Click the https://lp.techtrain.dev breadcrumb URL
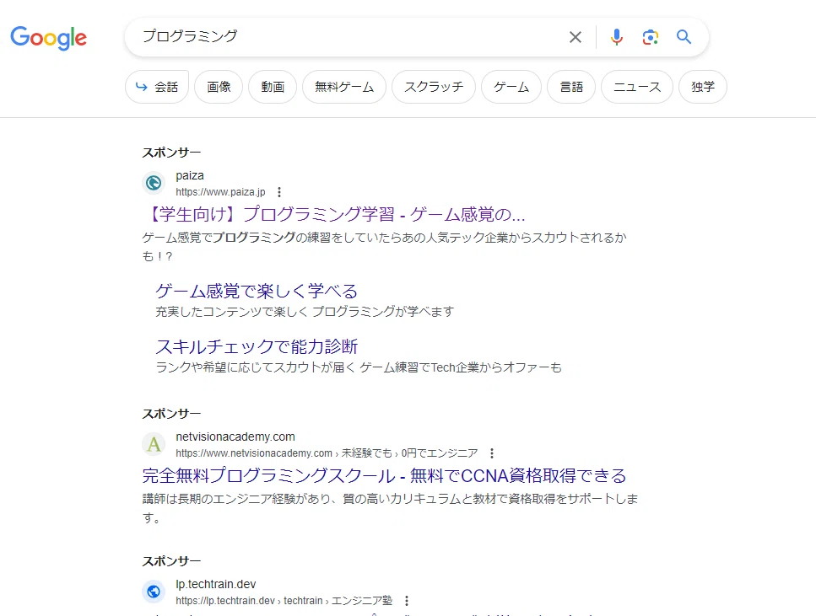 pos(284,601)
